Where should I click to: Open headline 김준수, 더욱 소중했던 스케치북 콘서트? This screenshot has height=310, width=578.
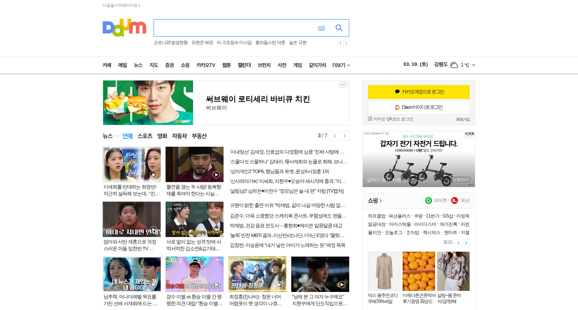click(x=288, y=216)
